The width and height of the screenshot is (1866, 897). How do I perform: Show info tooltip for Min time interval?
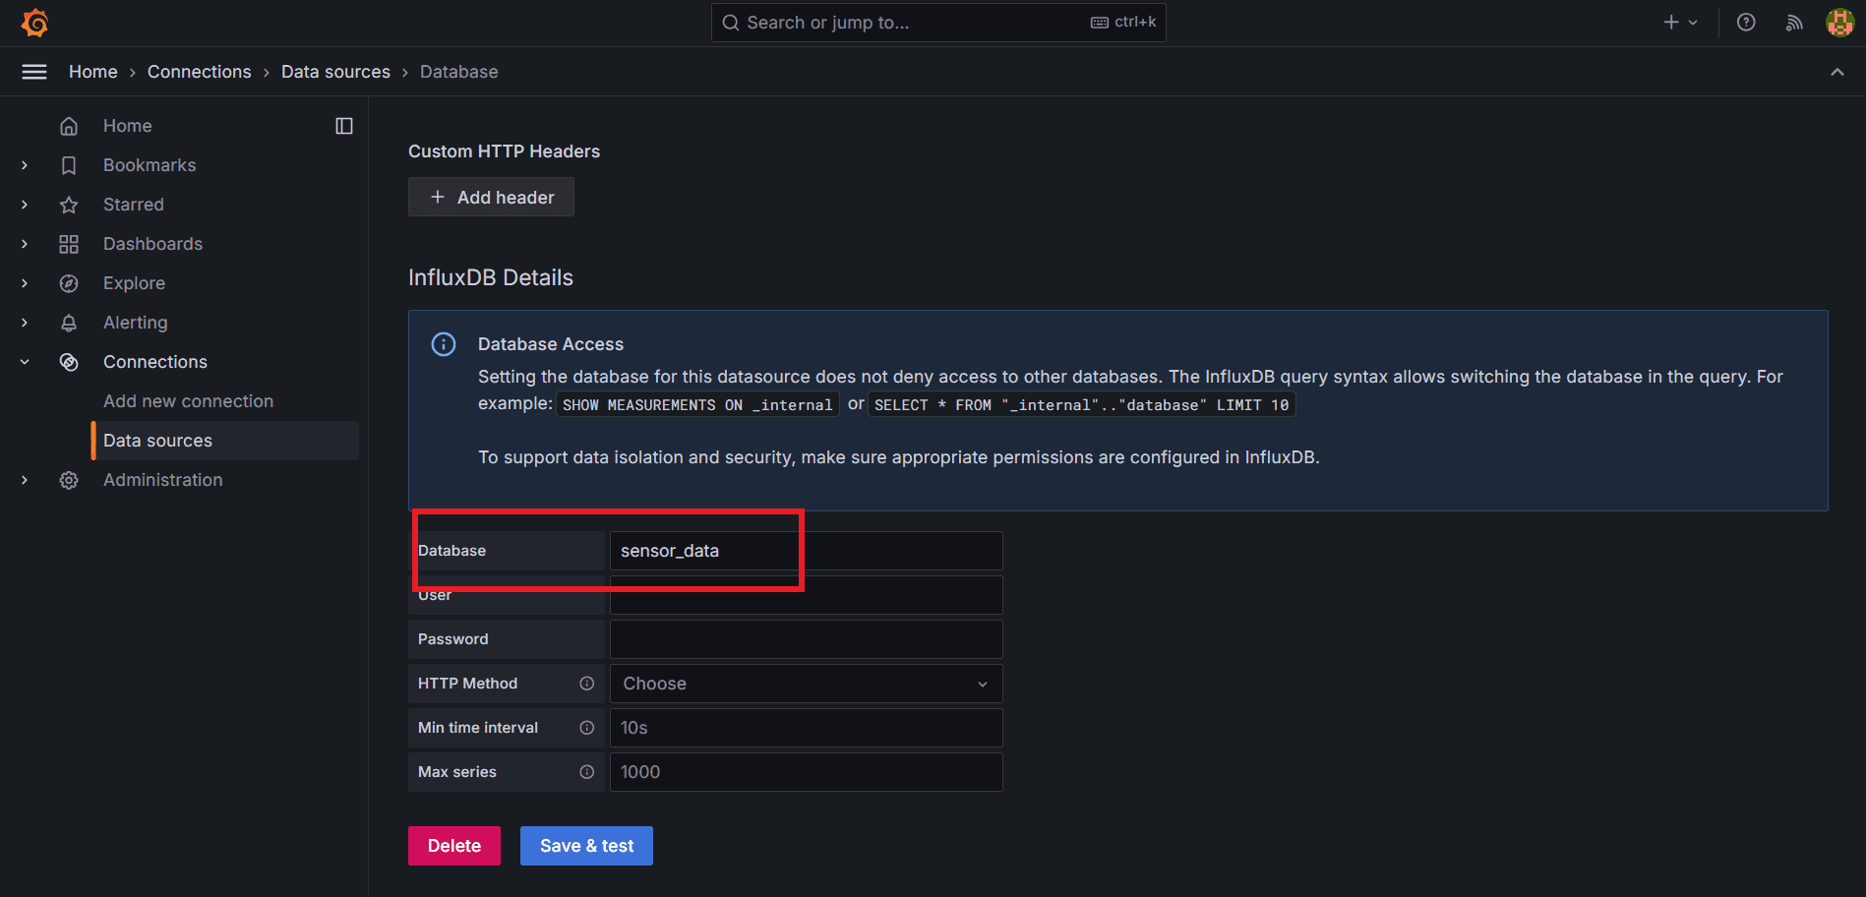587,728
